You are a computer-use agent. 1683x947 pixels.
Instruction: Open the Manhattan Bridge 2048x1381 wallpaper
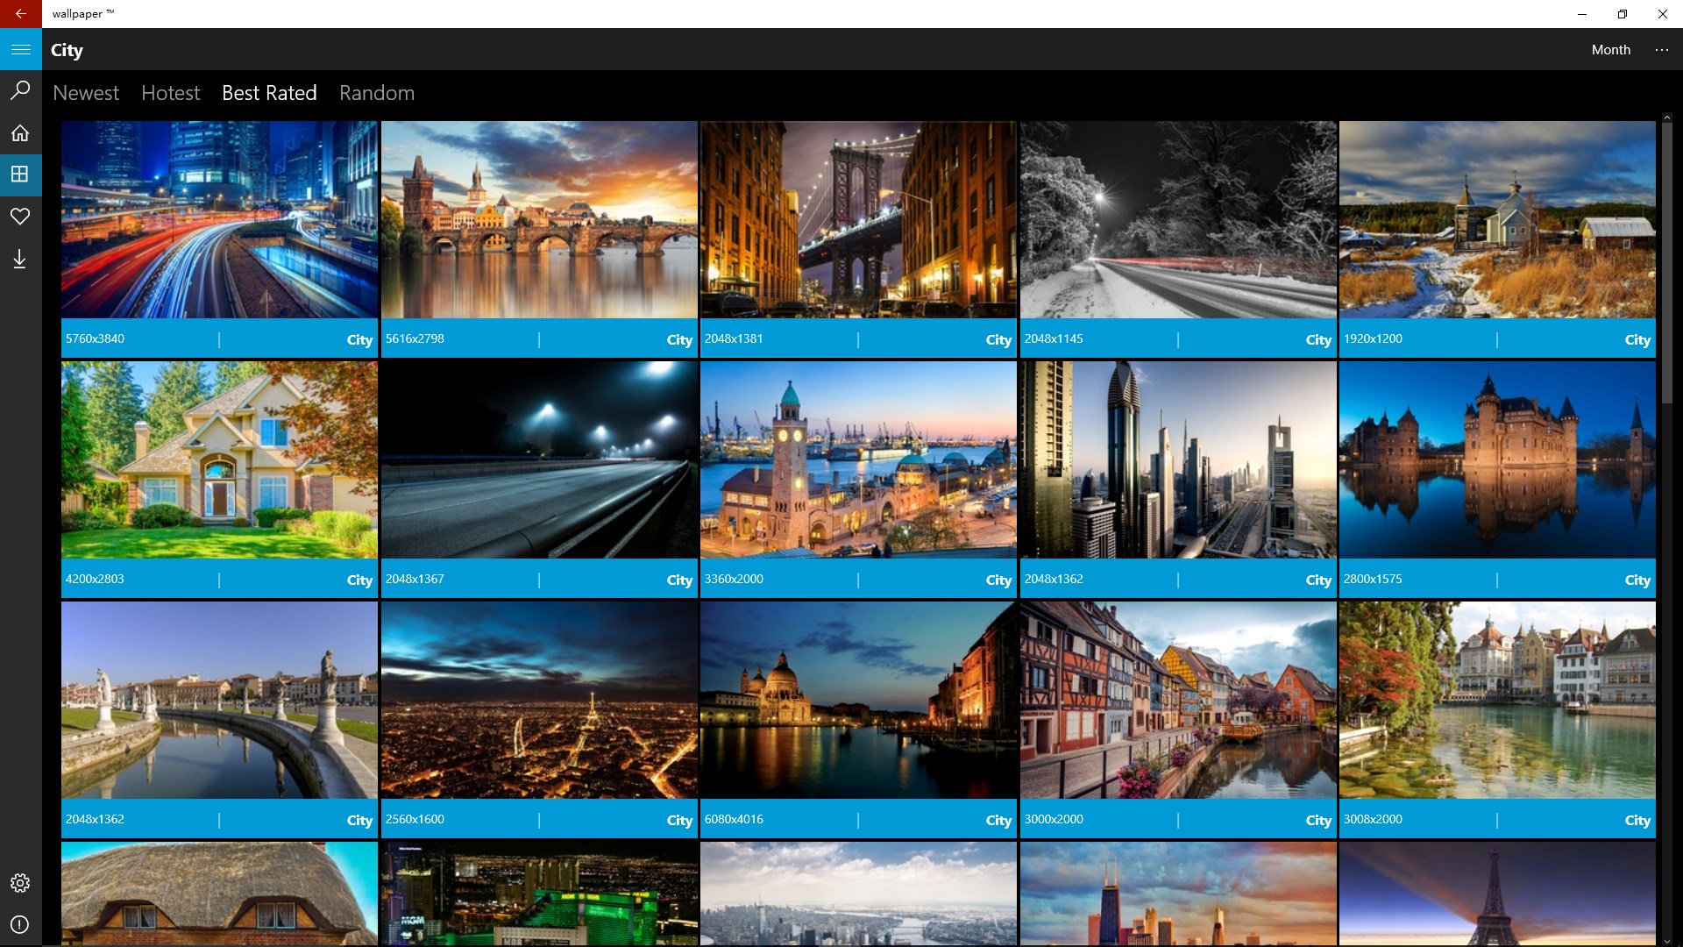[858, 219]
